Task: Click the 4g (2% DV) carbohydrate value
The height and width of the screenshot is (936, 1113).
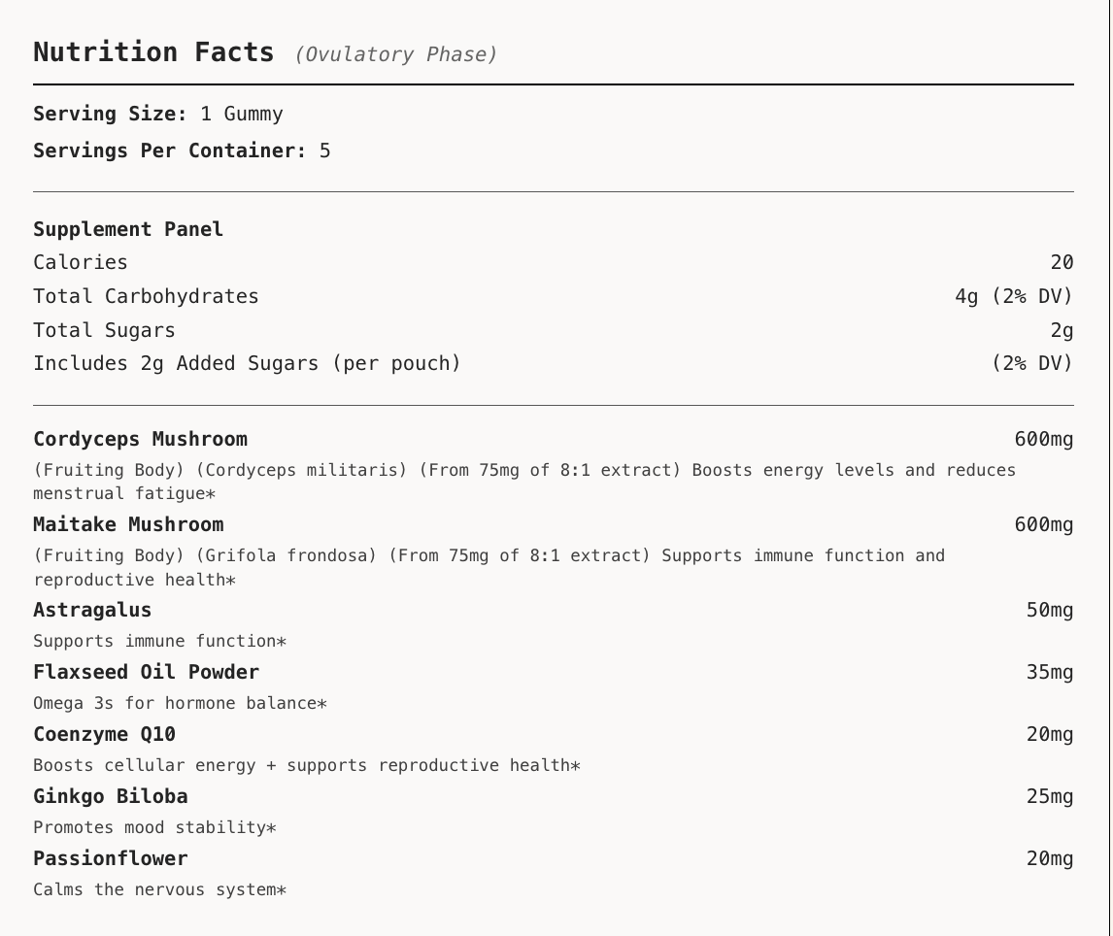Action: pos(1013,296)
